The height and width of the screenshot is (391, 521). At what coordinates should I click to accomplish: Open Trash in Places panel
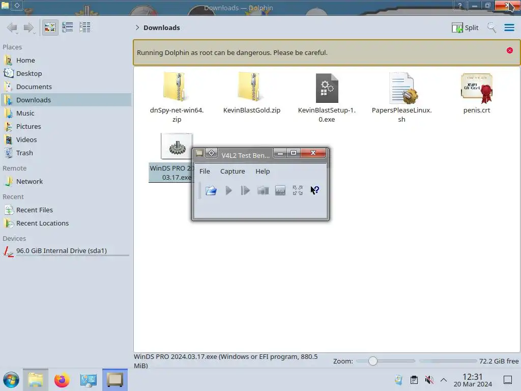(x=66, y=153)
